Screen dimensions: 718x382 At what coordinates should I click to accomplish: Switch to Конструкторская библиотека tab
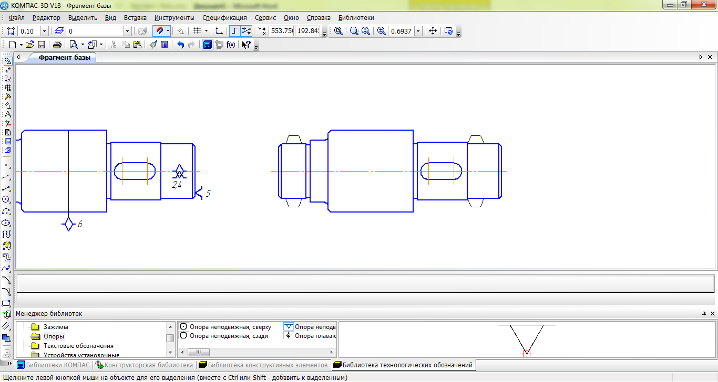point(144,365)
